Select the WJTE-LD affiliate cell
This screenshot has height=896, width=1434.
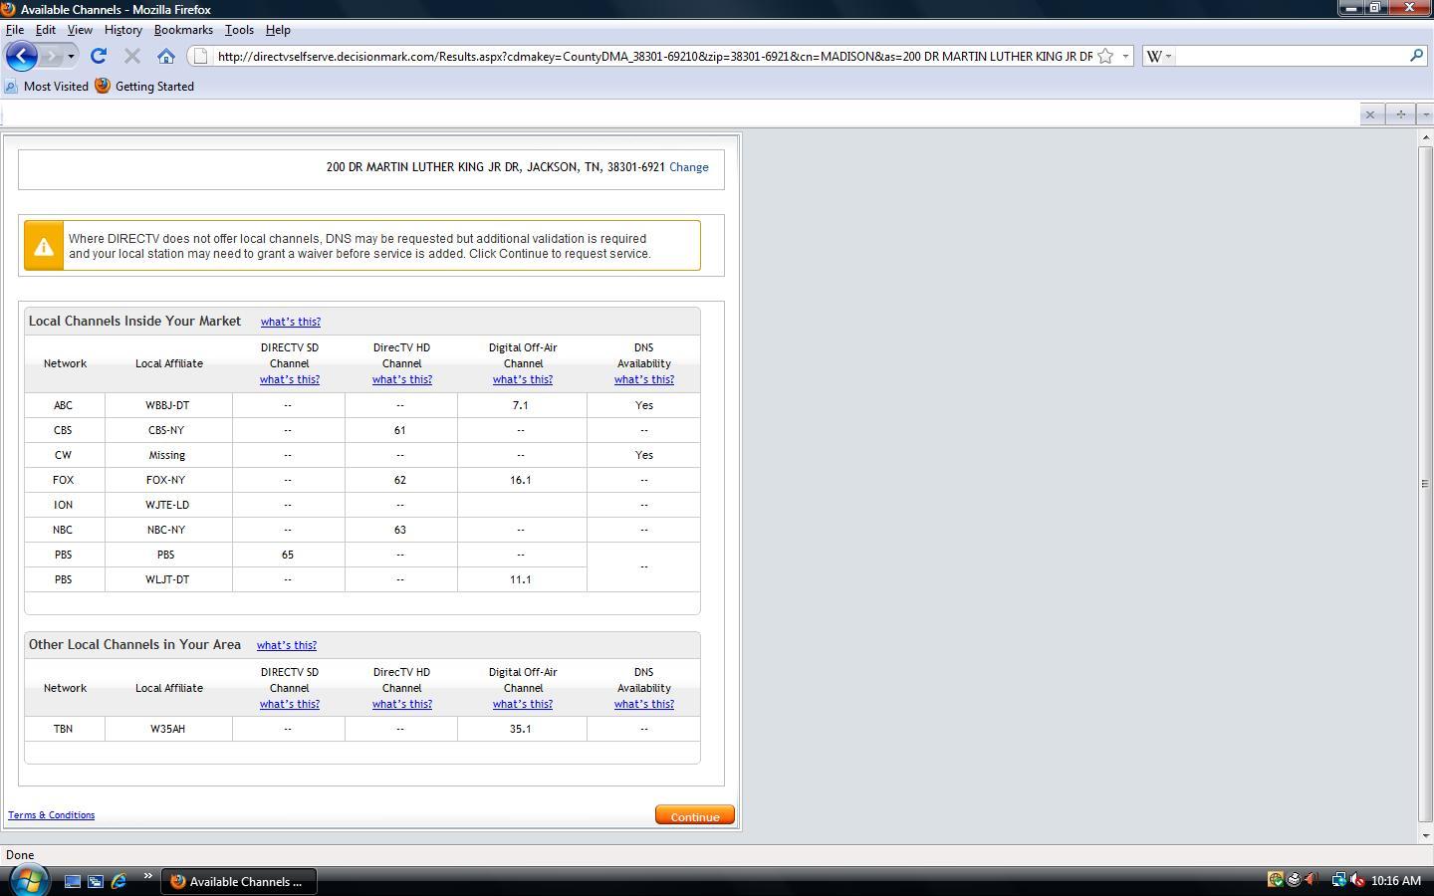pyautogui.click(x=167, y=505)
